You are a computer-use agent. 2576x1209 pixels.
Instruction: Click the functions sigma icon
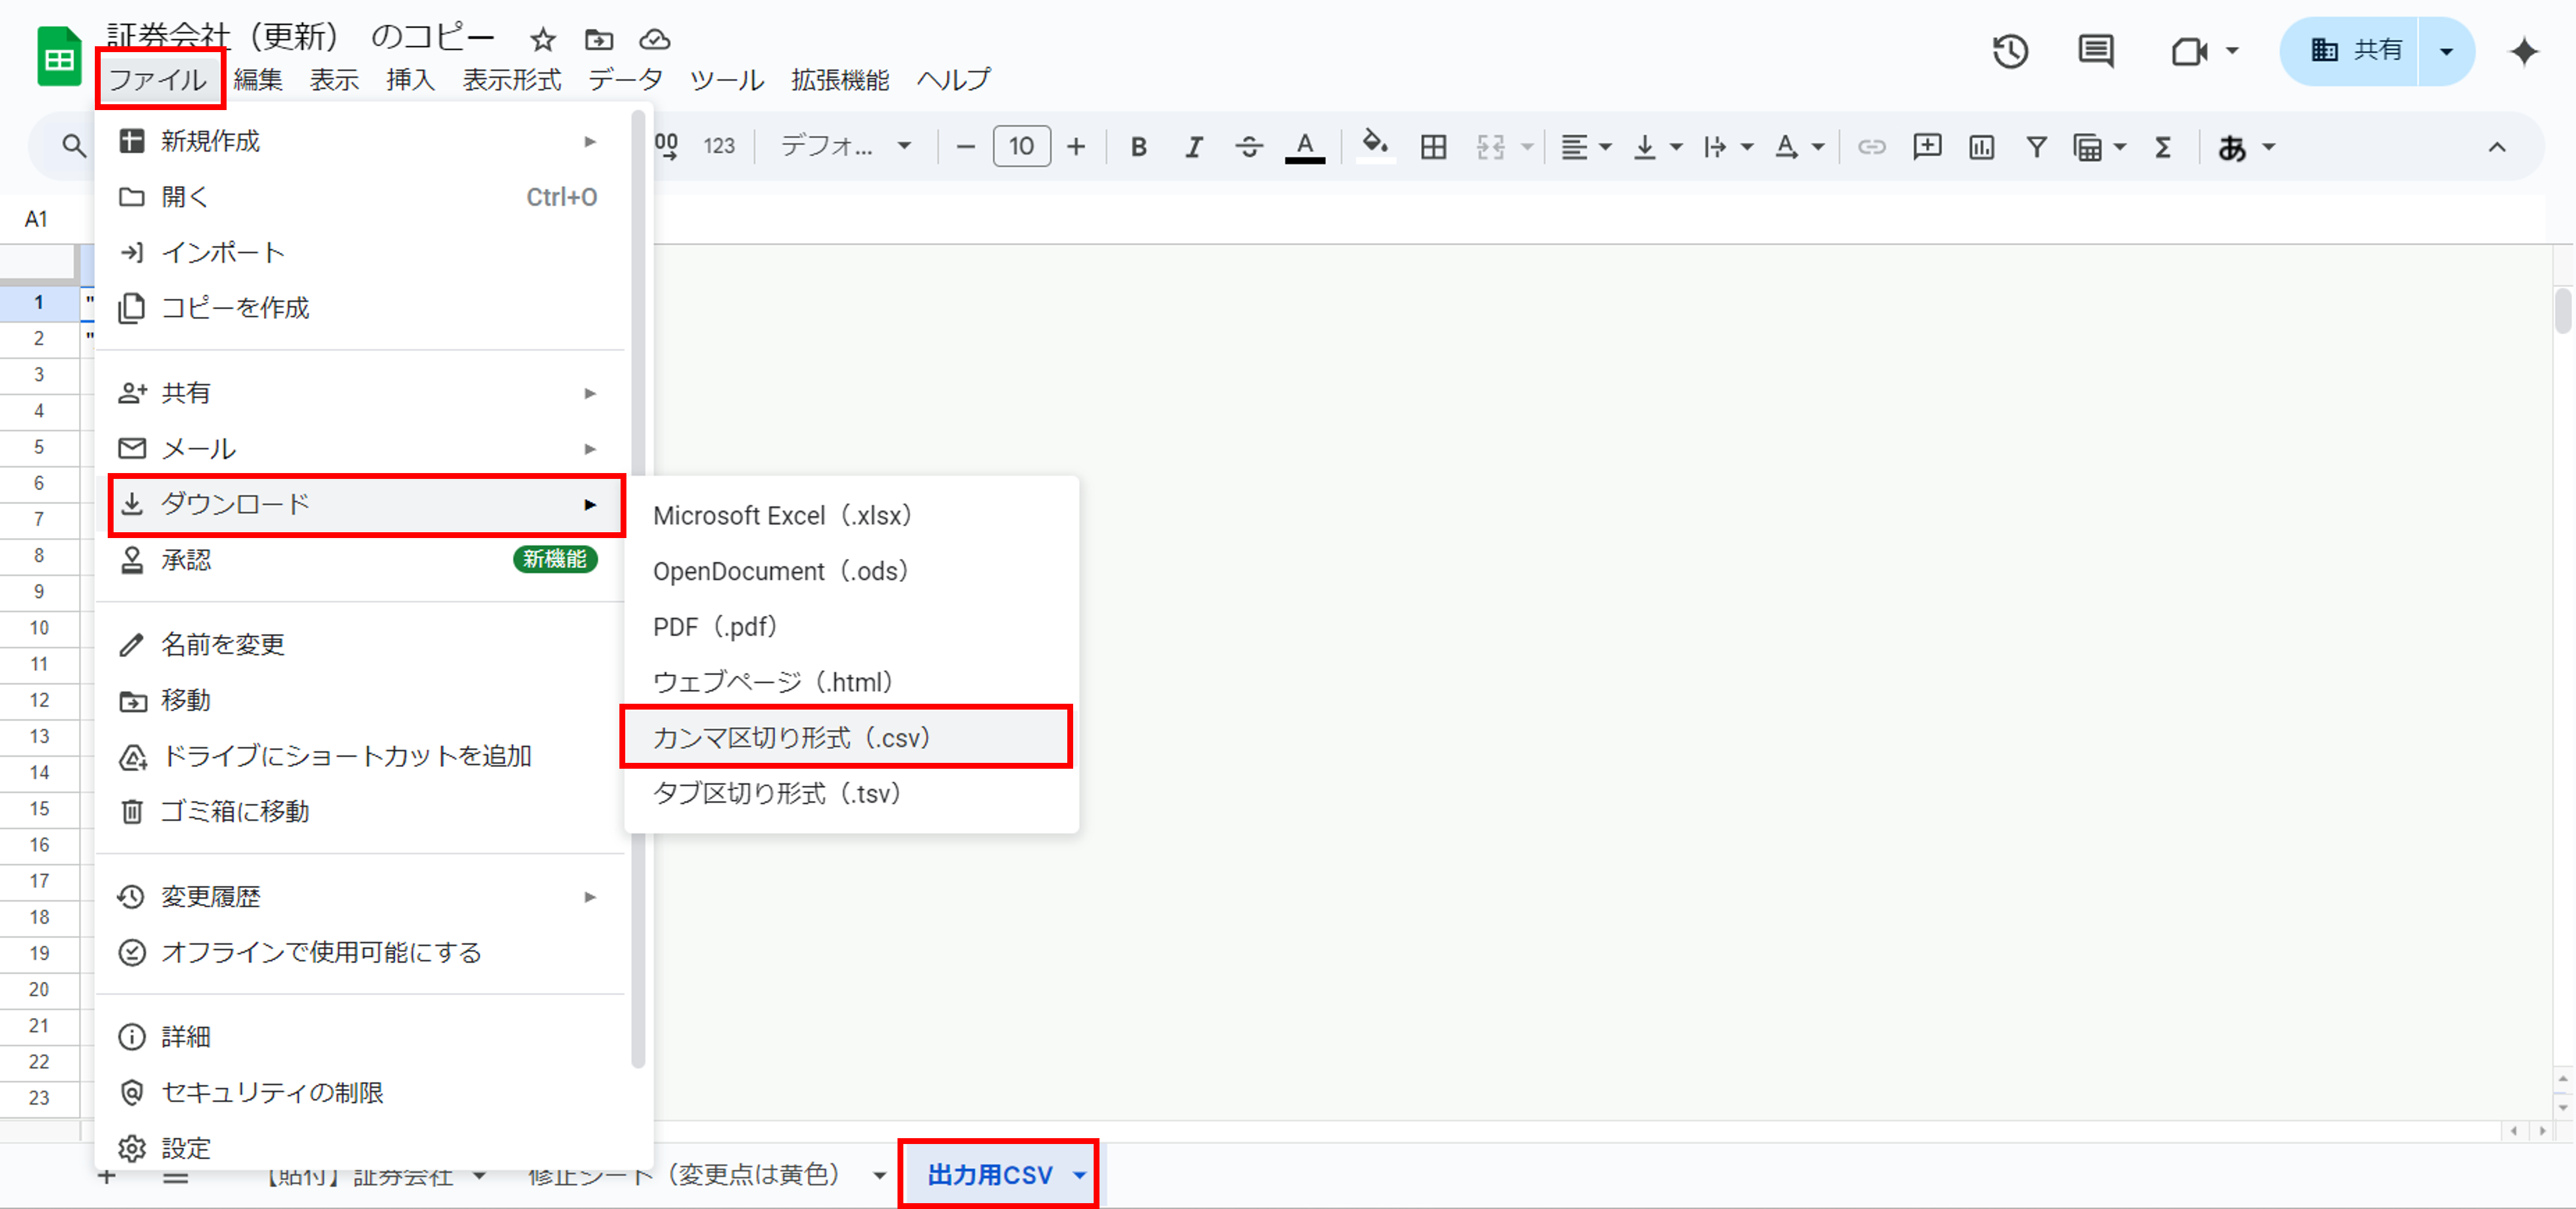click(2163, 148)
